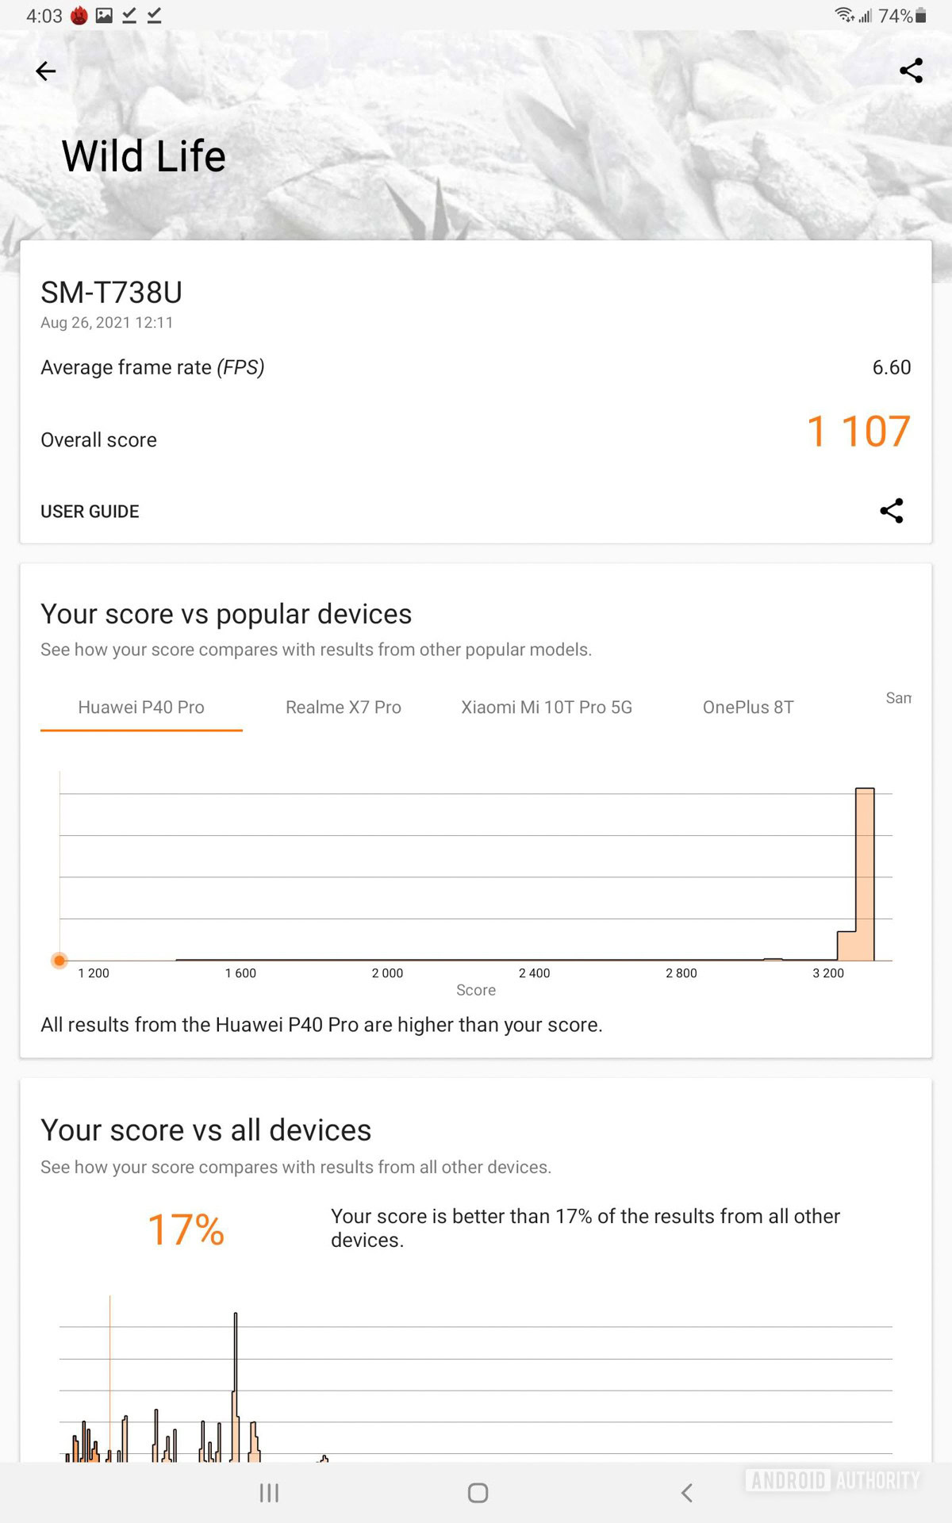Switch to the Realme X7 Pro tab
952x1523 pixels.
point(344,707)
